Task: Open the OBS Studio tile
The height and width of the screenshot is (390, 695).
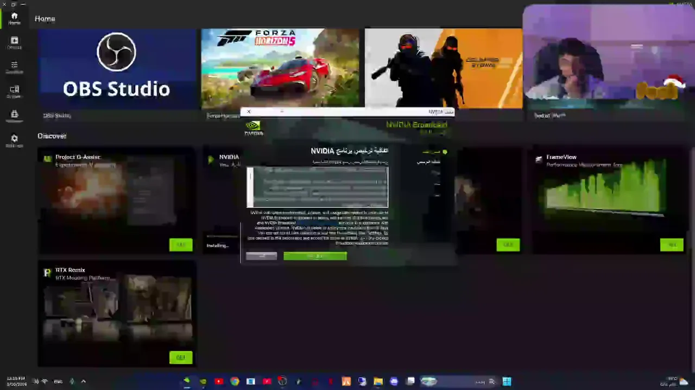Action: pyautogui.click(x=117, y=69)
